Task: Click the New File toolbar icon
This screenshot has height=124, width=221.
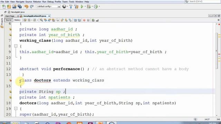Action: pos(4,7)
